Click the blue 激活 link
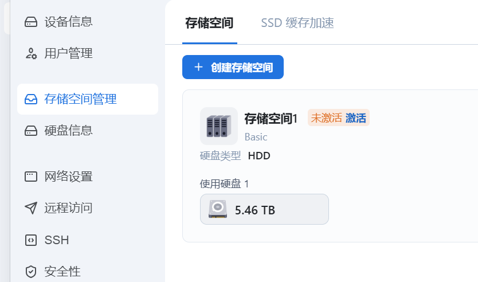 click(356, 117)
